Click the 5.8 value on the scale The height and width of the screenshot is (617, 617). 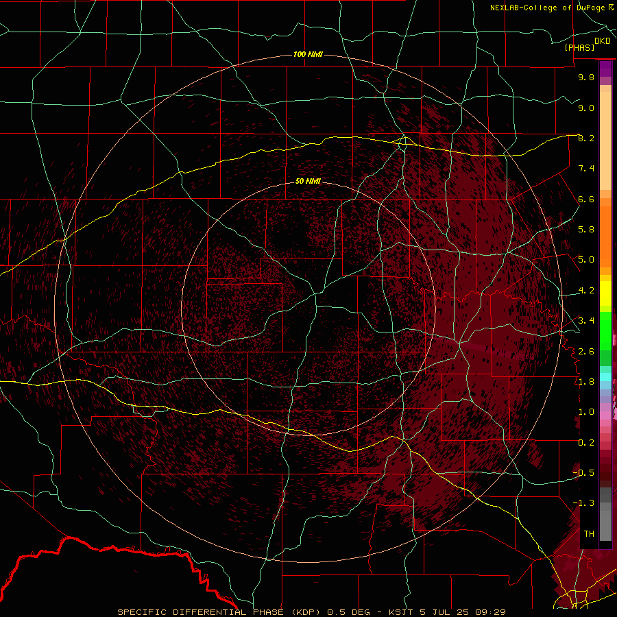coord(586,230)
